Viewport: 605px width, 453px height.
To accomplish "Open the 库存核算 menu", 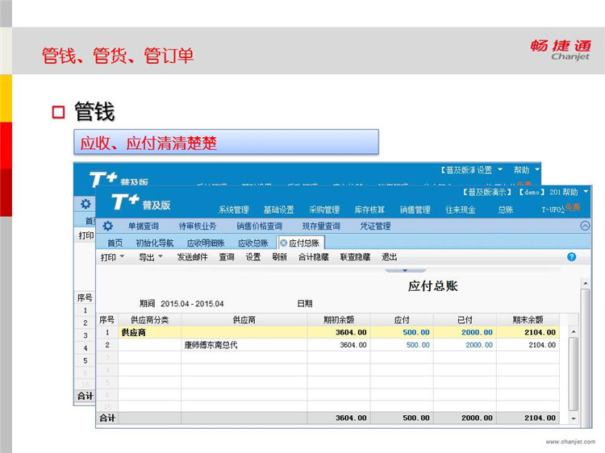I will click(x=369, y=210).
